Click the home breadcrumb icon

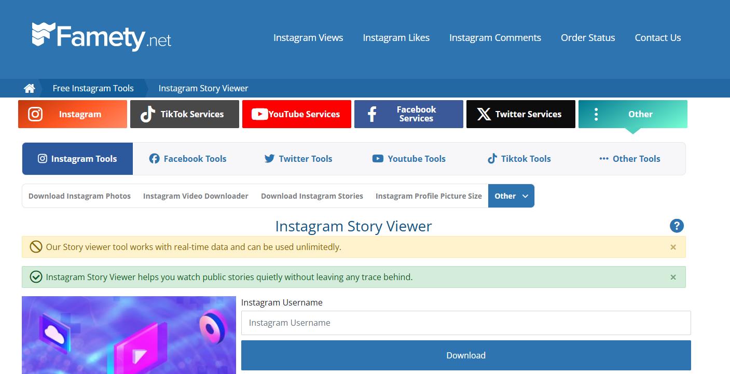click(x=29, y=88)
